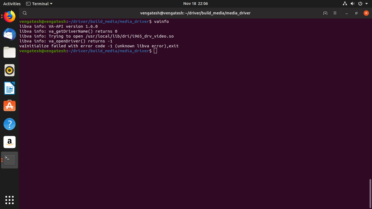Open Ubuntu Software center
The width and height of the screenshot is (372, 209).
pos(10,106)
